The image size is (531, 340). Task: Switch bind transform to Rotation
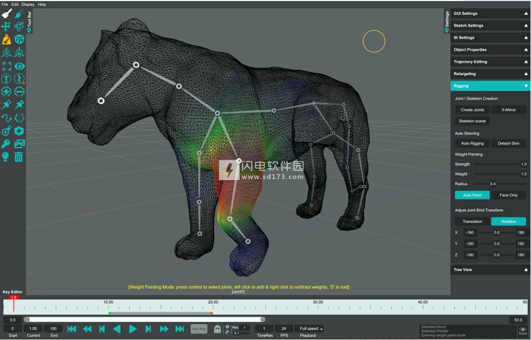tap(508, 221)
